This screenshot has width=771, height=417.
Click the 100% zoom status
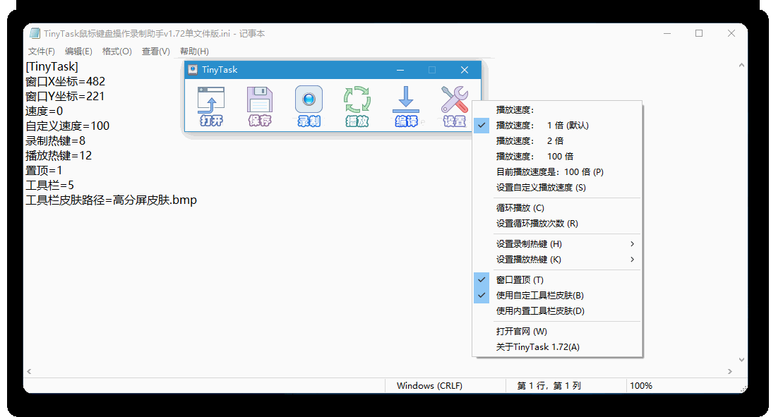coord(641,385)
